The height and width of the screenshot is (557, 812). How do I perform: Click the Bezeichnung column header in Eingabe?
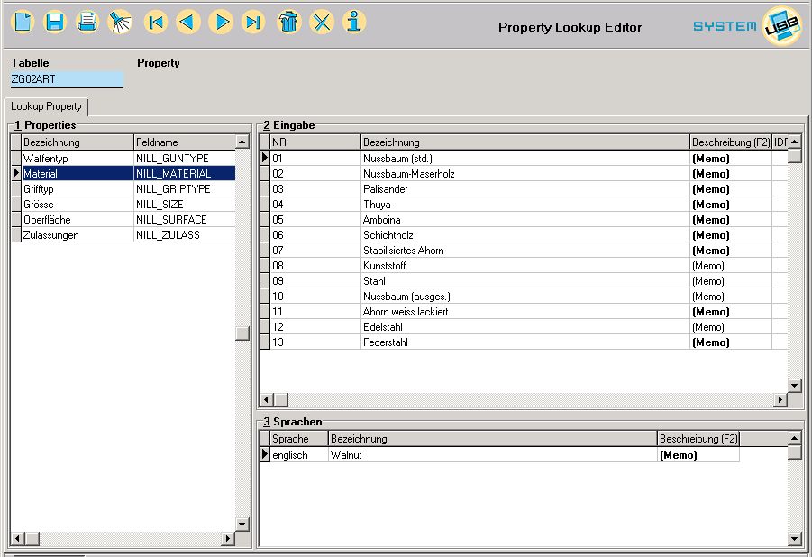525,142
